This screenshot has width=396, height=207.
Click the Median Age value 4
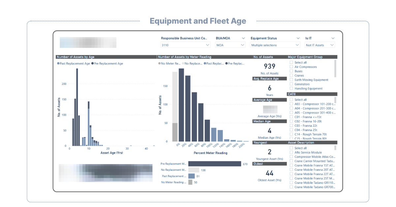[x=270, y=131]
